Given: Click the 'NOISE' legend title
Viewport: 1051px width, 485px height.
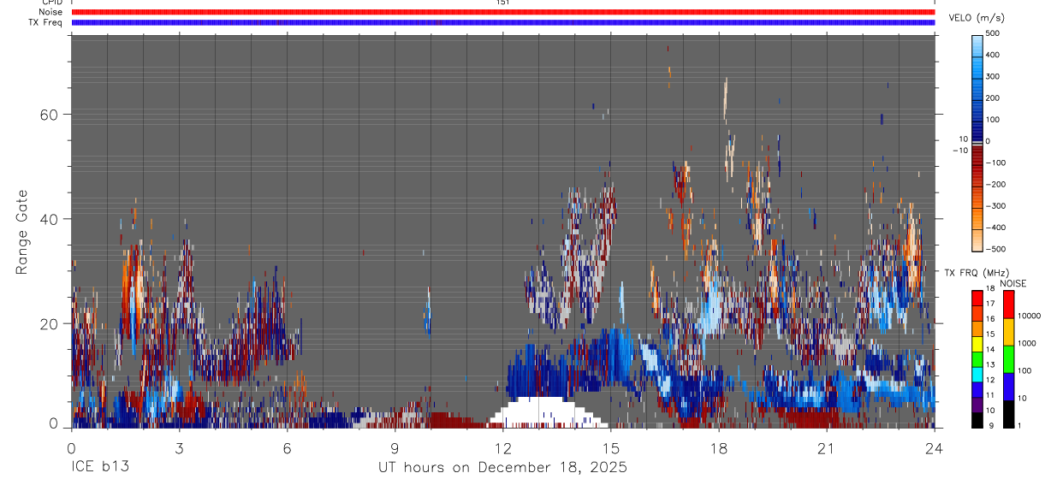Looking at the screenshot, I should pos(1013,283).
